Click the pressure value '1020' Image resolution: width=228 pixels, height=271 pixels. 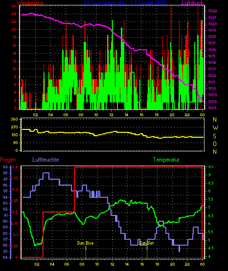coord(212,24)
